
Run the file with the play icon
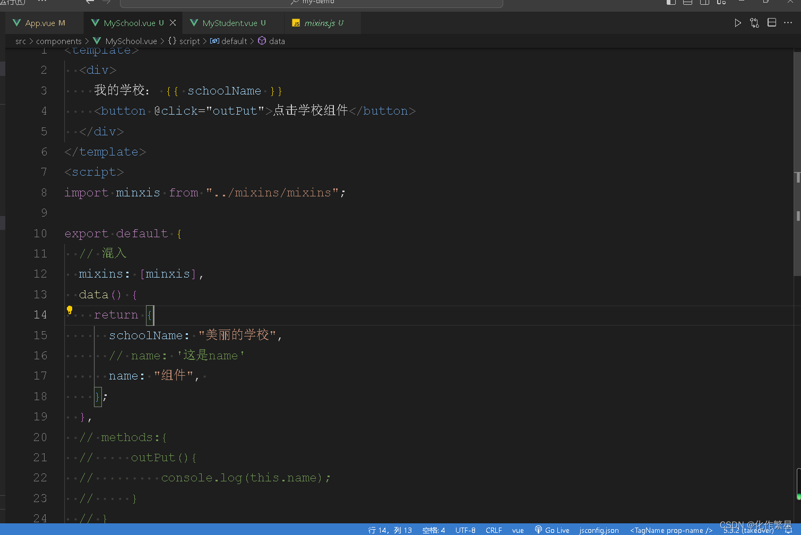738,23
